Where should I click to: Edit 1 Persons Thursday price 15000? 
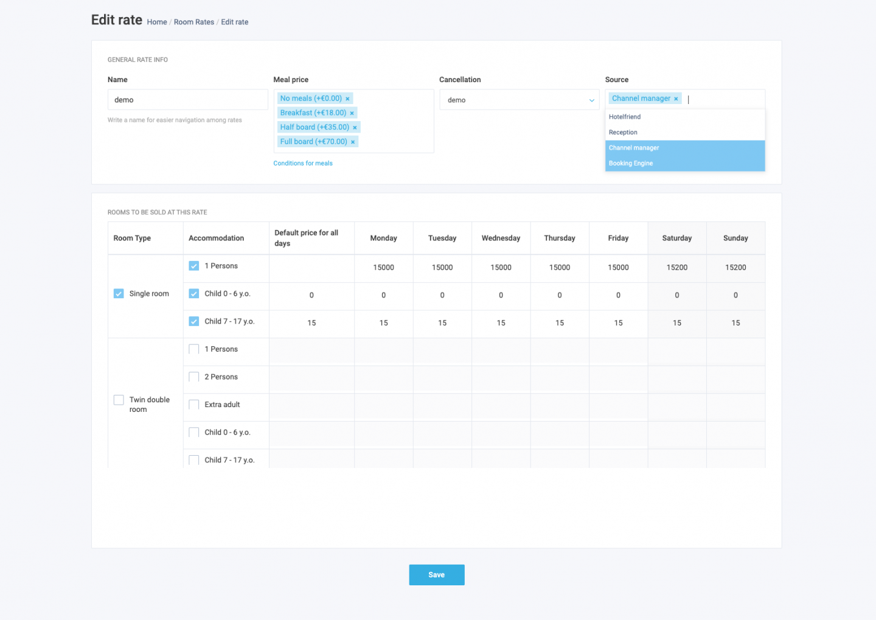[560, 268]
